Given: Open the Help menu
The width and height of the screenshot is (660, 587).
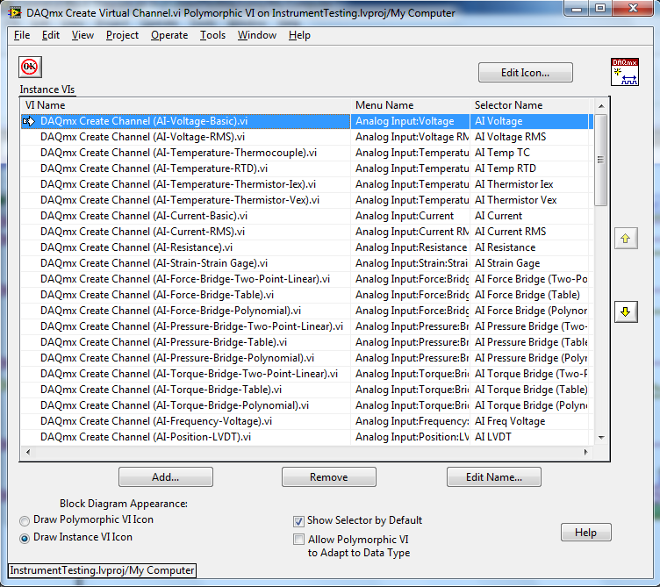Looking at the screenshot, I should pos(299,35).
